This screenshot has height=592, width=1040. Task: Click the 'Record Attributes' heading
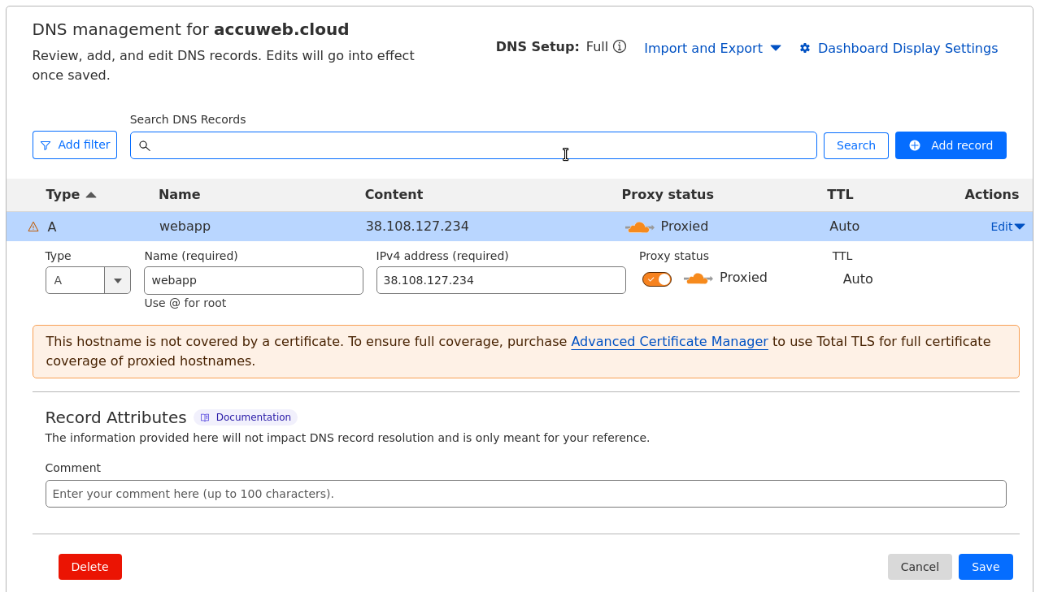point(115,417)
